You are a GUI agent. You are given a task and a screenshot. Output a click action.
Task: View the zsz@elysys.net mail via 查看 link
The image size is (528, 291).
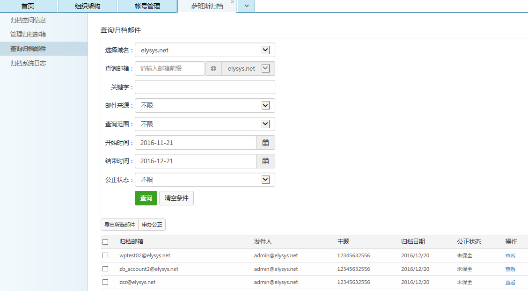(x=510, y=283)
